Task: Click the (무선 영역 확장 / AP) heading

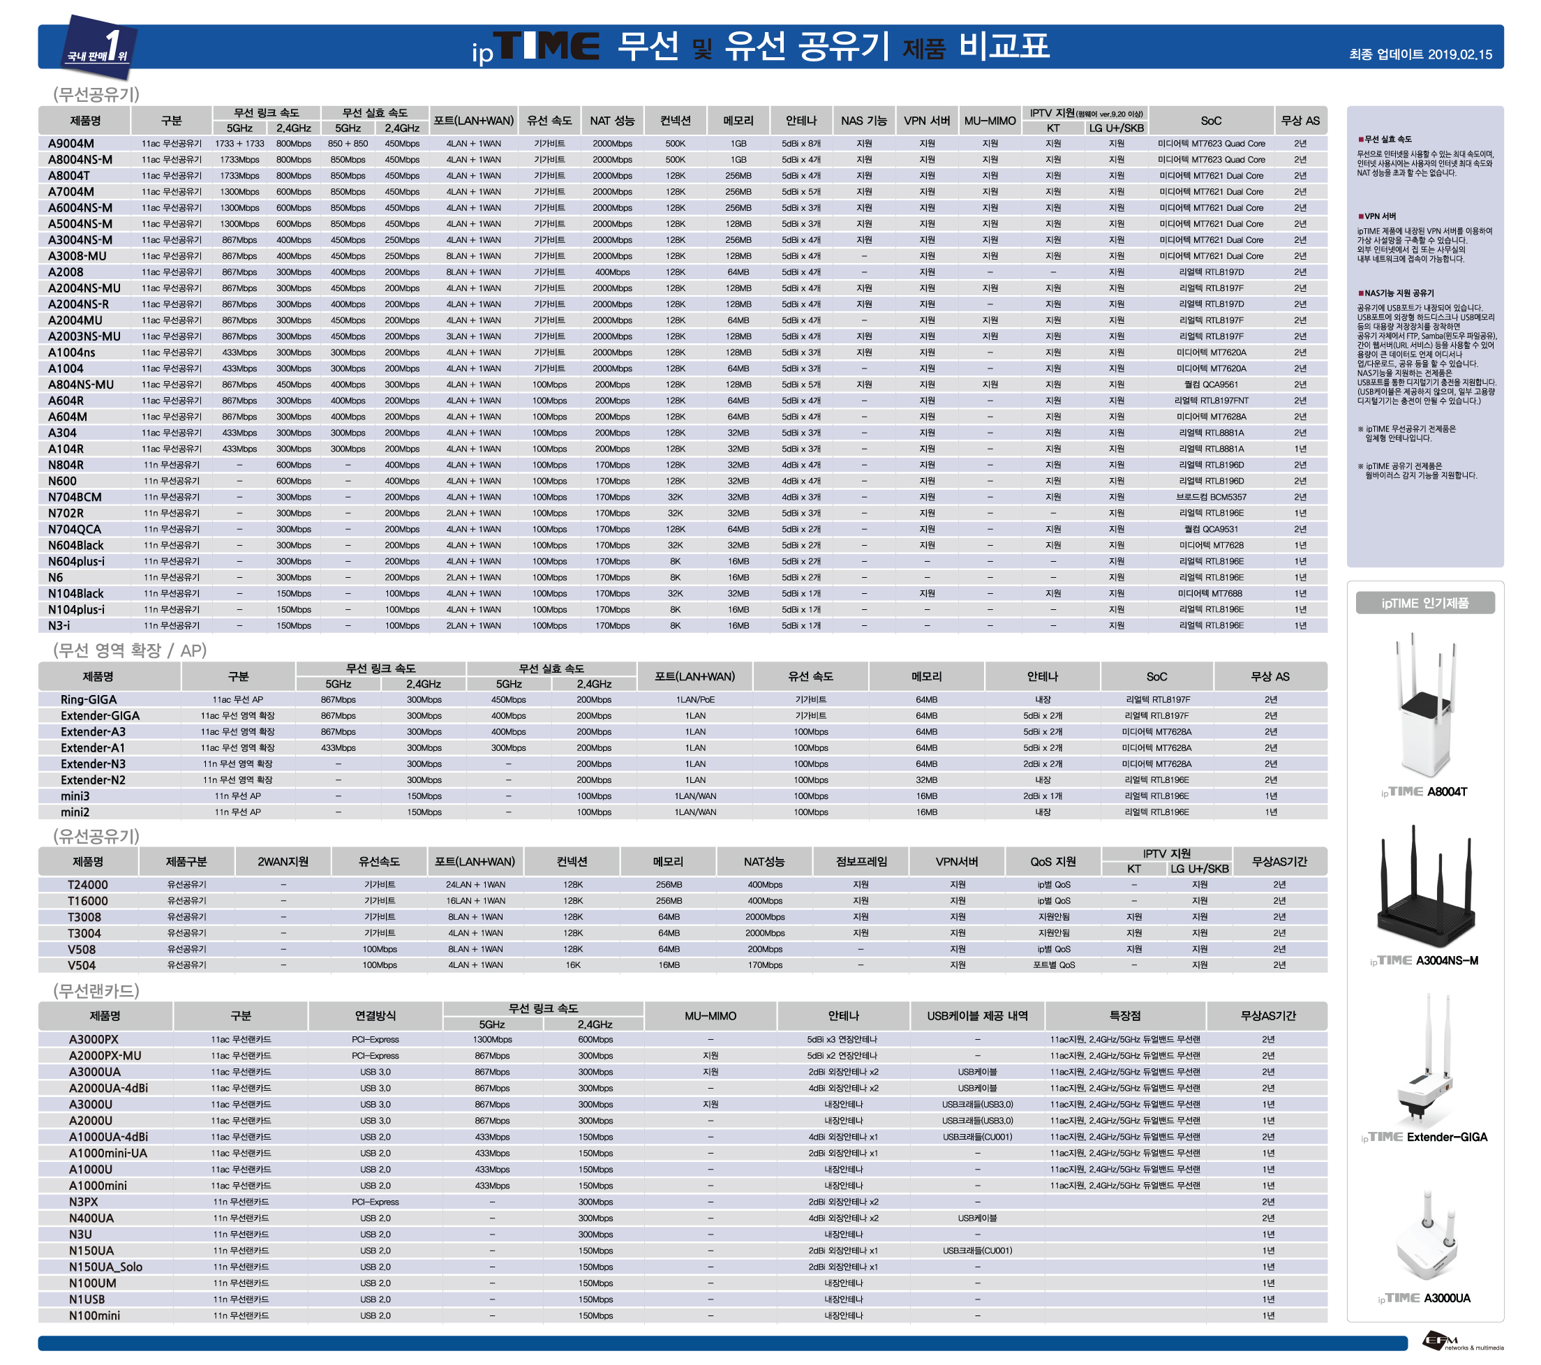Action: tap(129, 650)
